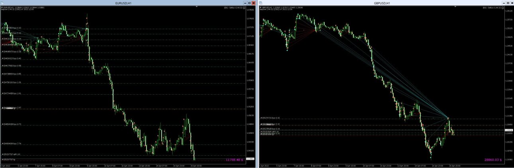Image resolution: width=514 pixels, height=168 pixels.
Task: Select the '#155297797 tp' line in EURUSD
Action: pos(8,159)
